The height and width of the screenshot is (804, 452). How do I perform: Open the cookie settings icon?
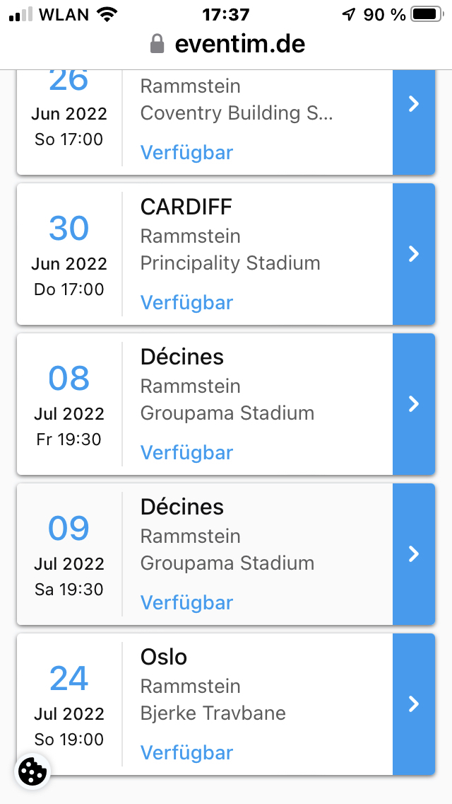[32, 771]
